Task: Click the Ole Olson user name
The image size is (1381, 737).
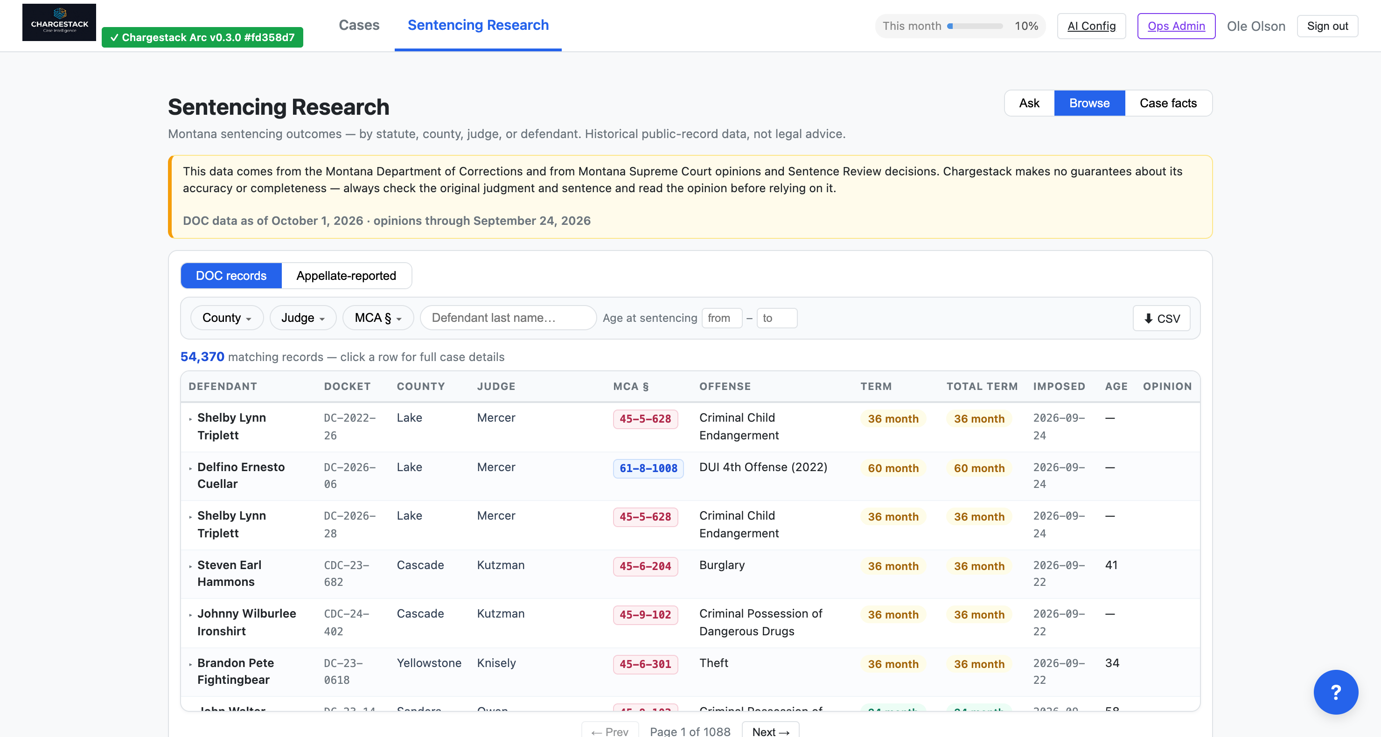Action: 1255,26
